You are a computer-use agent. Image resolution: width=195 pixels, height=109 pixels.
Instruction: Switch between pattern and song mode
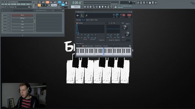pyautogui.click(x=39, y=5)
